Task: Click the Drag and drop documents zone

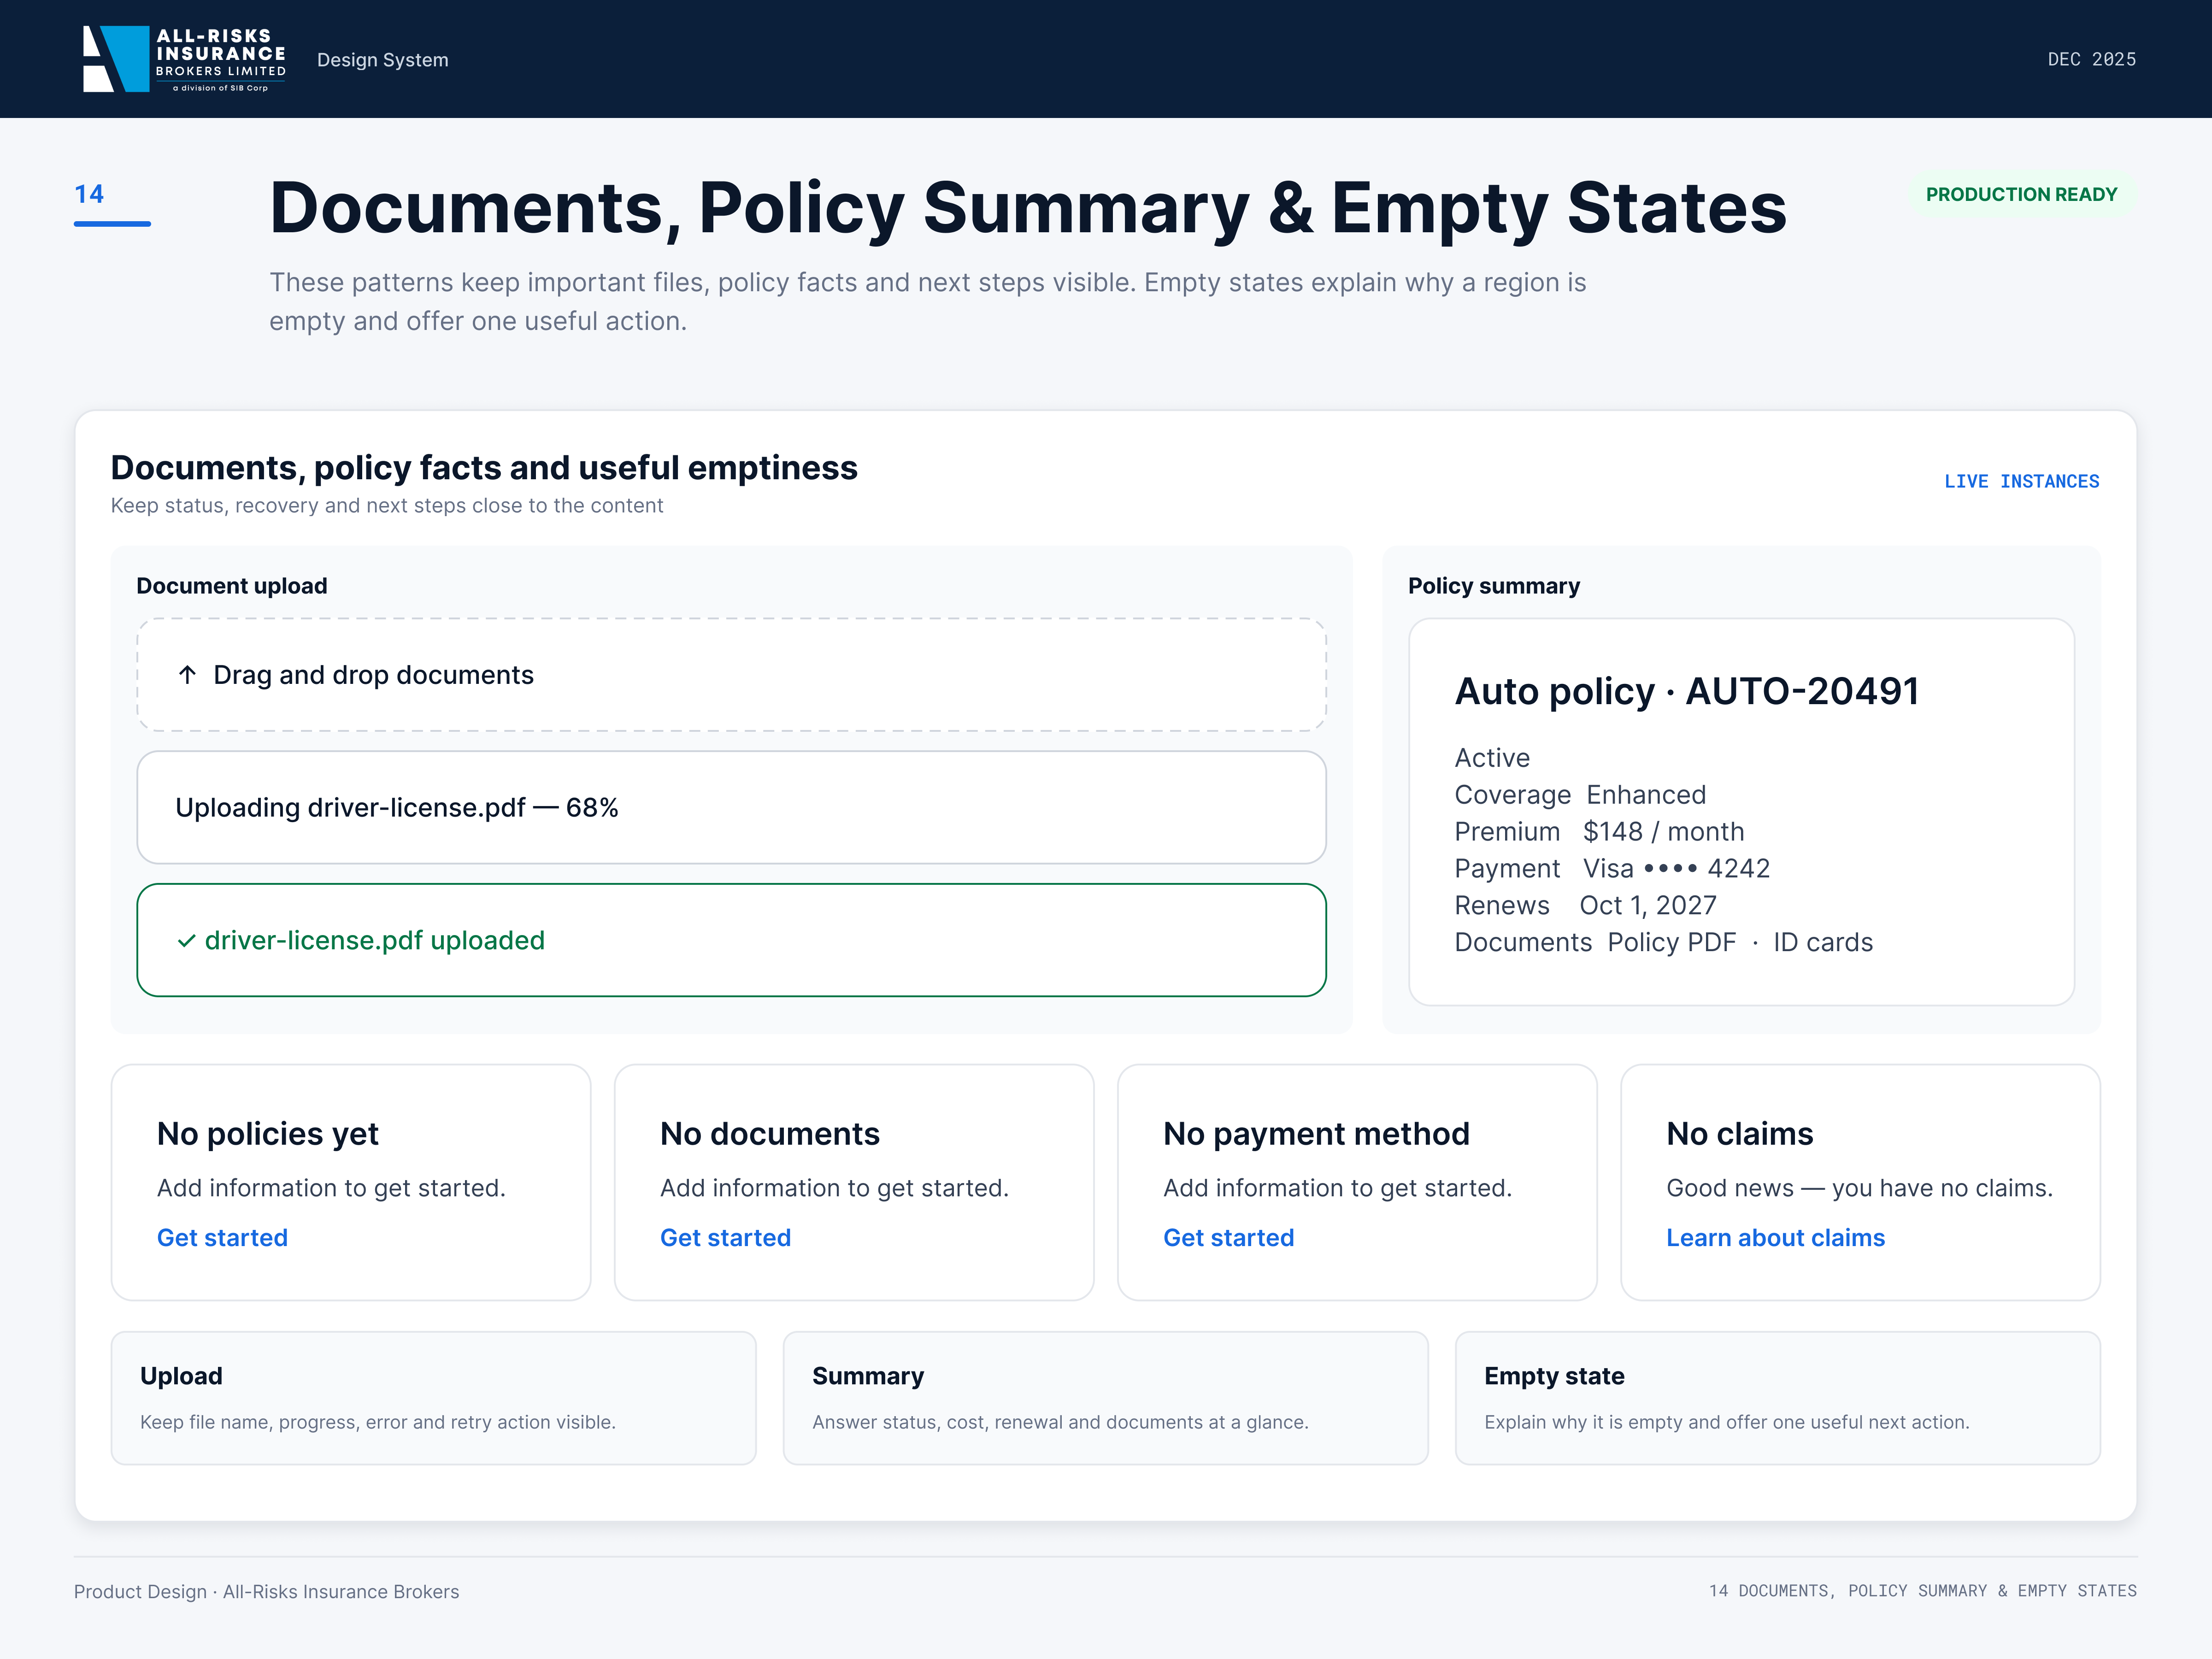Action: pos(731,675)
